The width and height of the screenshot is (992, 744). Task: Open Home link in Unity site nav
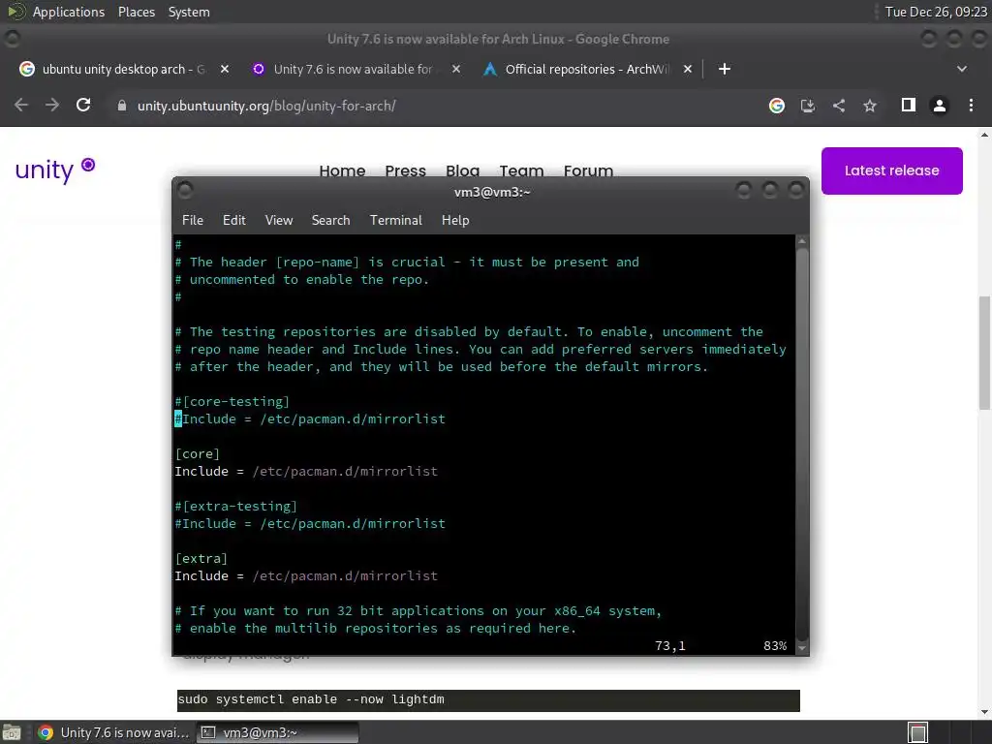[342, 170]
